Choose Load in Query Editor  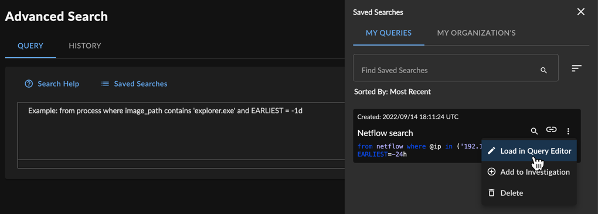[x=529, y=151]
